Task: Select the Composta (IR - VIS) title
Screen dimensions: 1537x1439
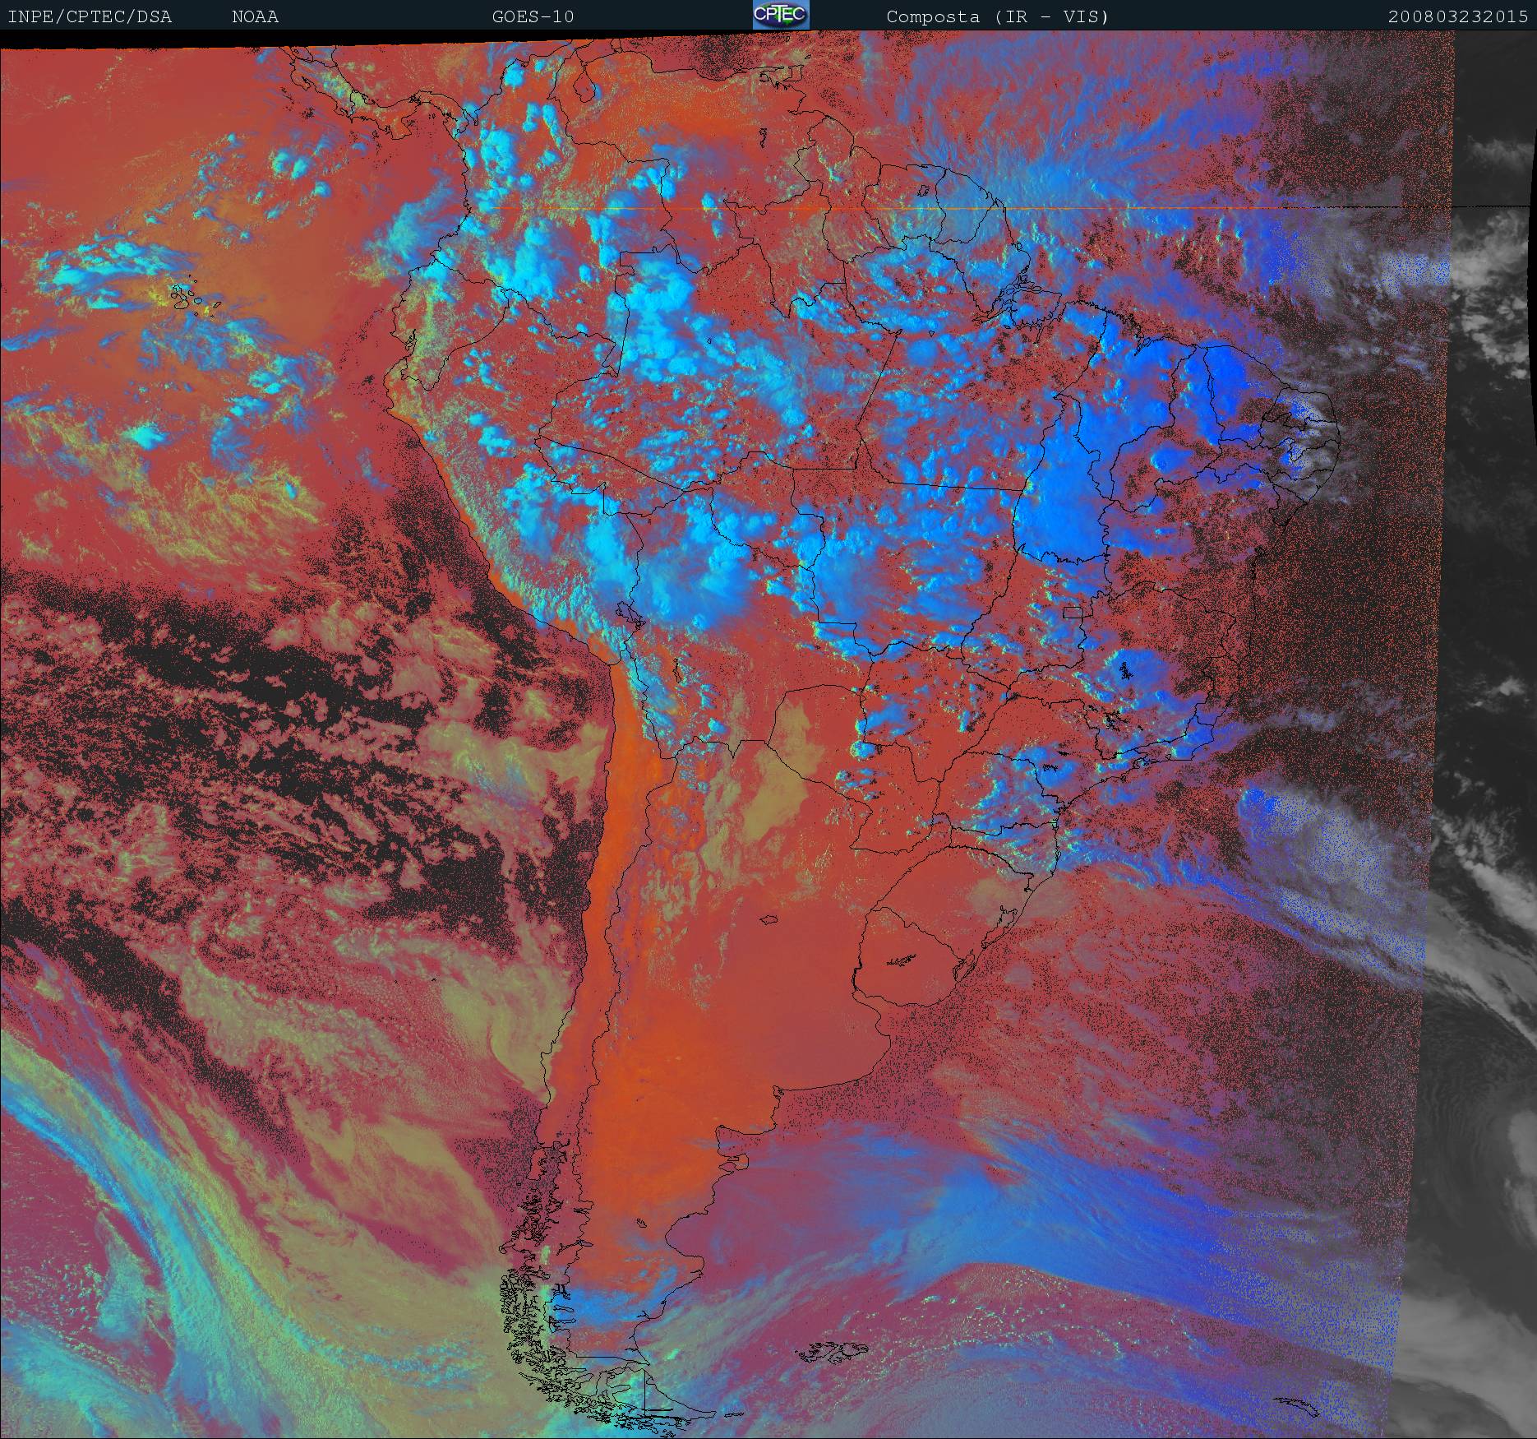Action: pos(998,16)
